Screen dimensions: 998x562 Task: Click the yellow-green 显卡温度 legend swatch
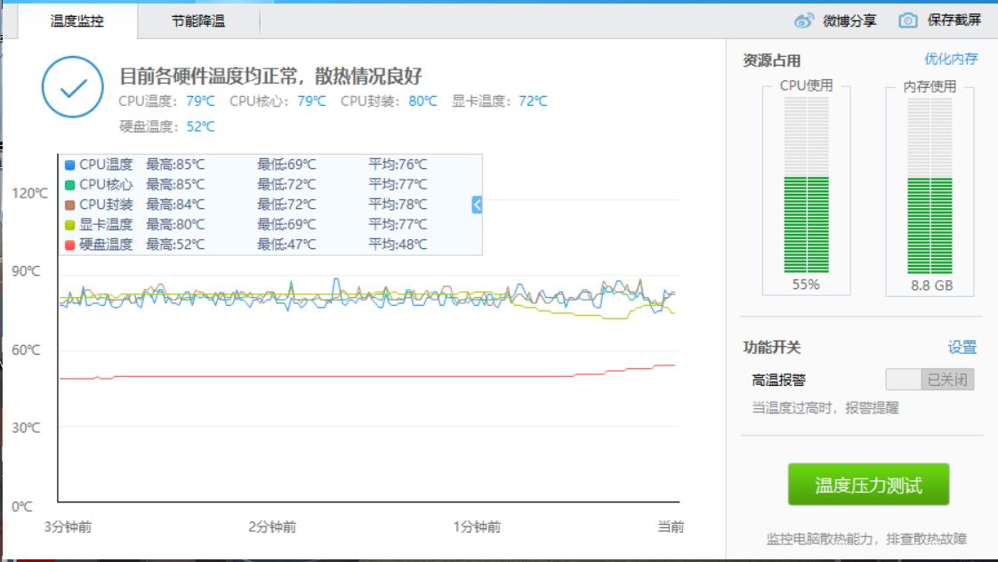pyautogui.click(x=70, y=225)
